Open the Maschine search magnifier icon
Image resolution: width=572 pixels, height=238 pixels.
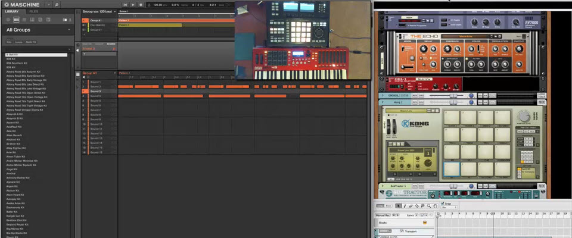tap(57, 5)
